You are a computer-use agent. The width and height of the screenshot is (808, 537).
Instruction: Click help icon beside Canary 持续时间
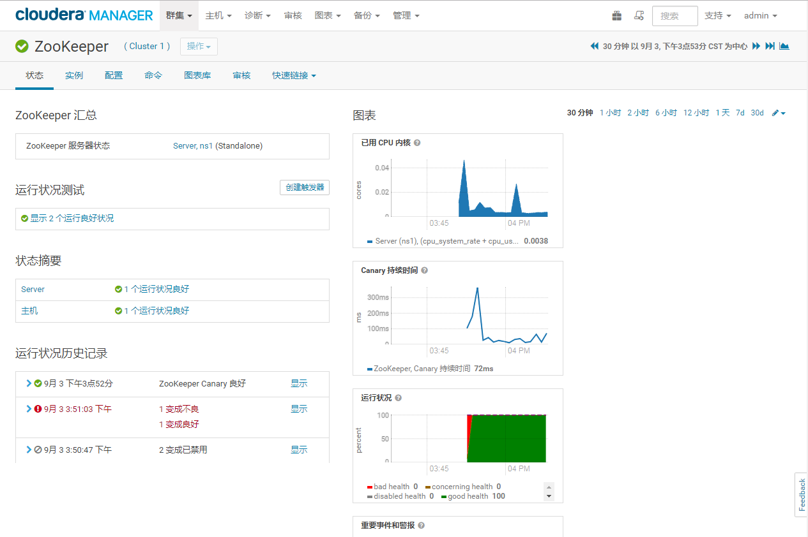pyautogui.click(x=425, y=270)
